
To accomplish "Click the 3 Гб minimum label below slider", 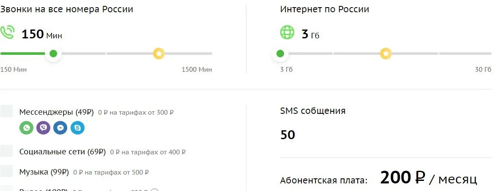I will pyautogui.click(x=286, y=70).
